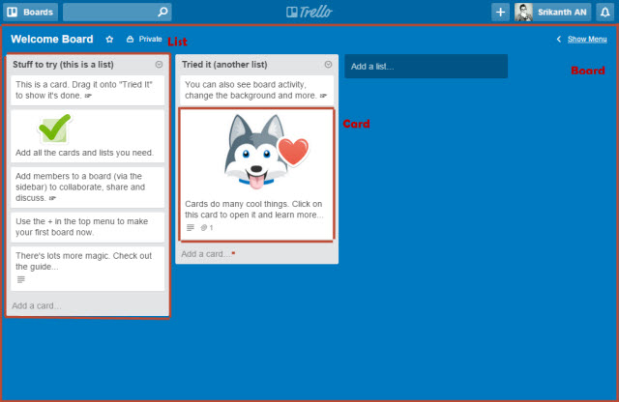
Task: Click pointing hand icon on first card
Action: click(x=88, y=96)
